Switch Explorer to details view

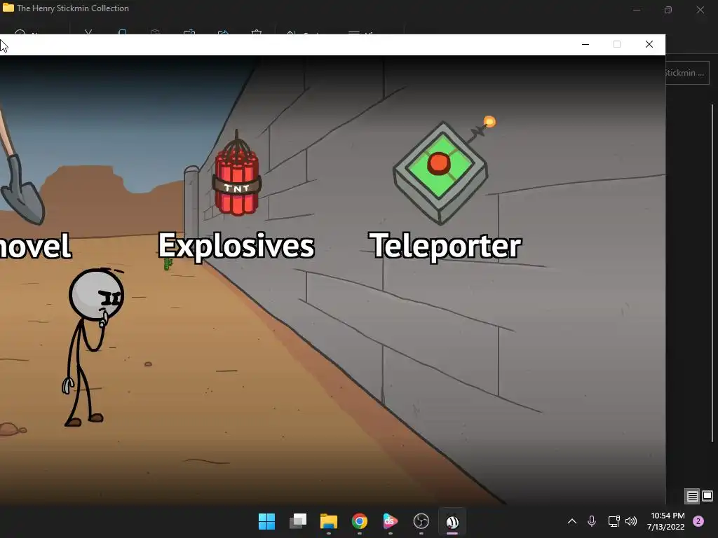(x=692, y=496)
